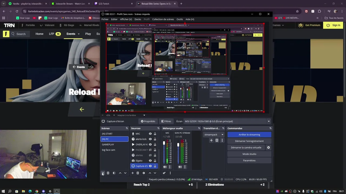Viewport: 346px width, 194px height.
Task: Open audio mixer three-dot menu at bottom
Action: (170, 173)
